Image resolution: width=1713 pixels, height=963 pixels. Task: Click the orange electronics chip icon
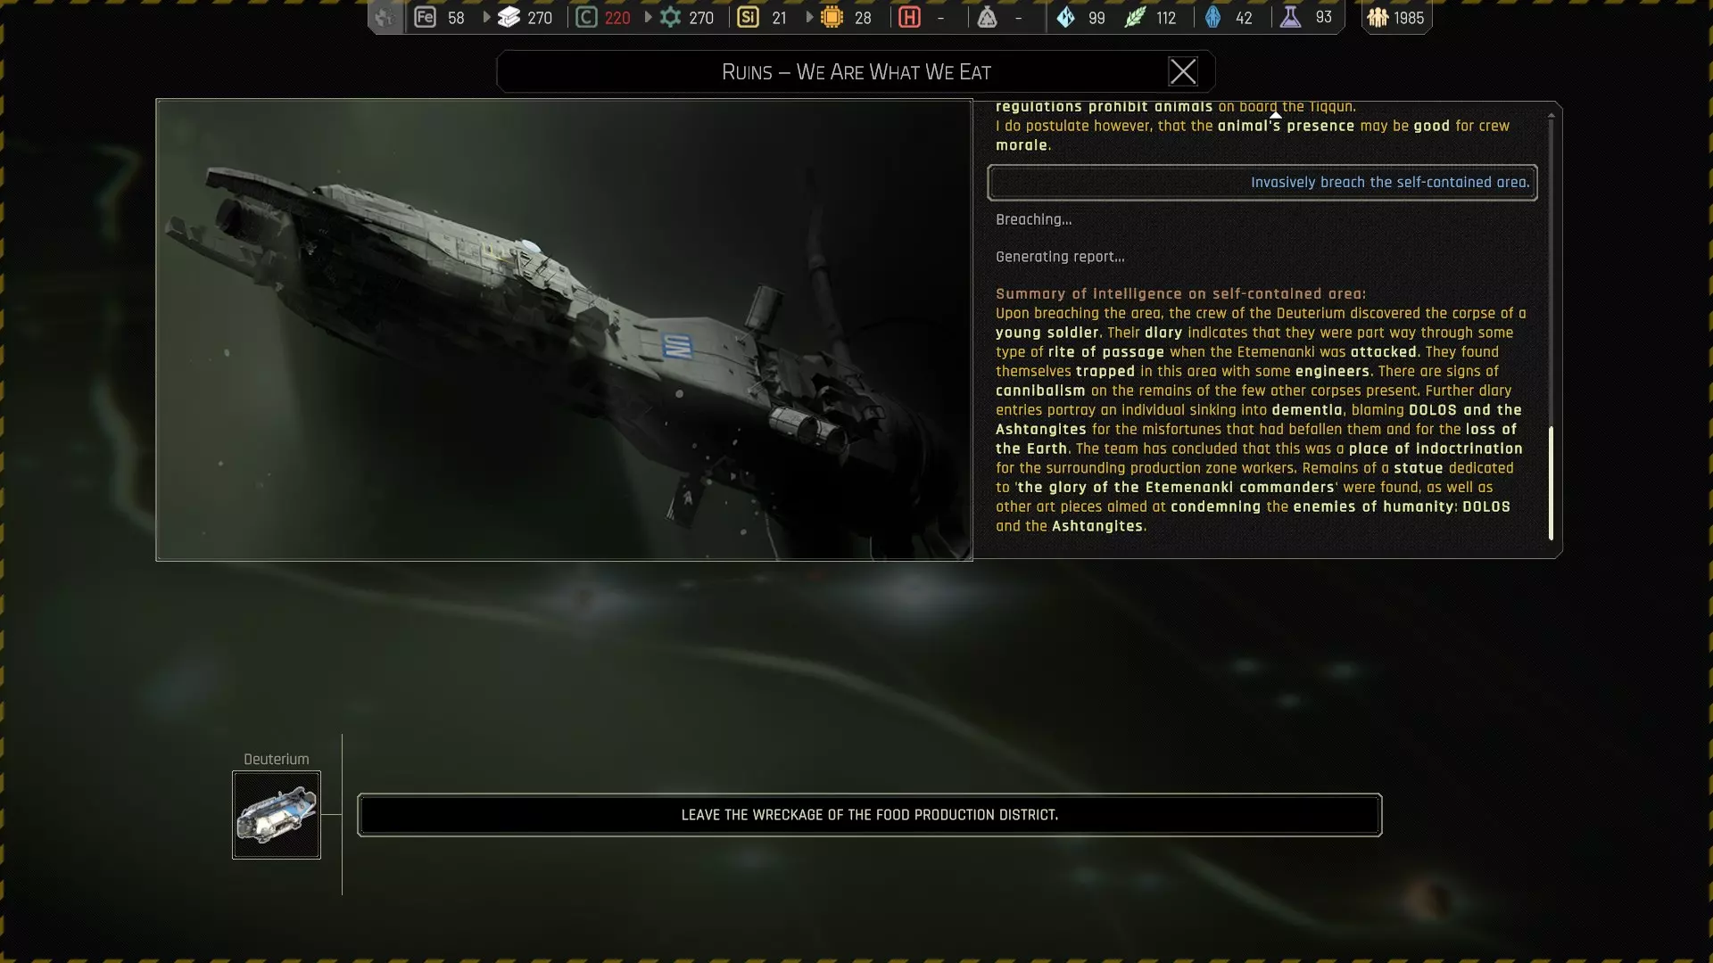click(x=832, y=17)
